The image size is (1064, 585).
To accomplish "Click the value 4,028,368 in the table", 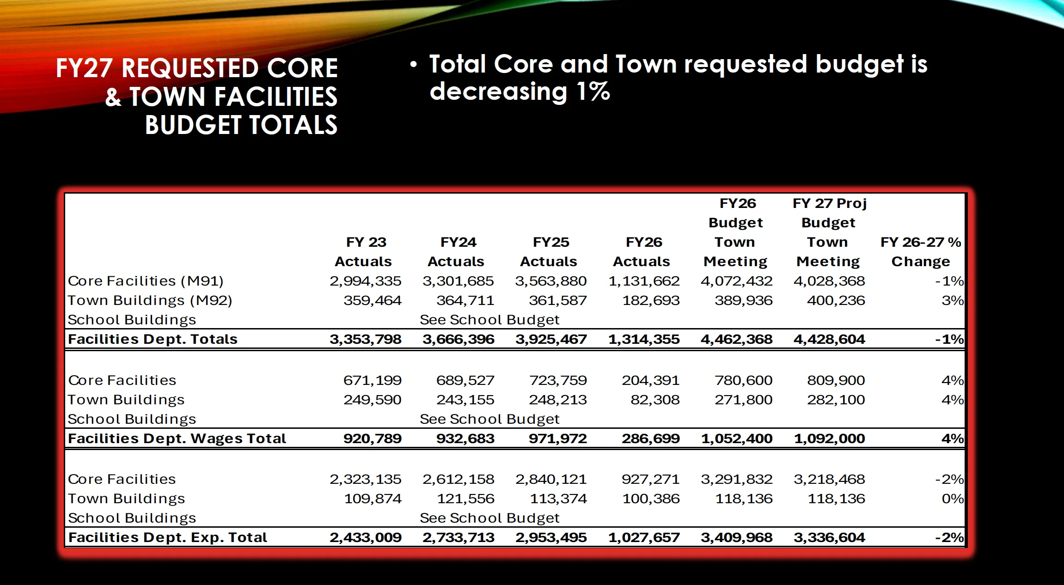I will [x=829, y=281].
